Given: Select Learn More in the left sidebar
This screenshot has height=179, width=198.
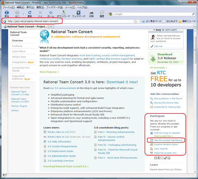Looking at the screenshot, I should point(19,52).
